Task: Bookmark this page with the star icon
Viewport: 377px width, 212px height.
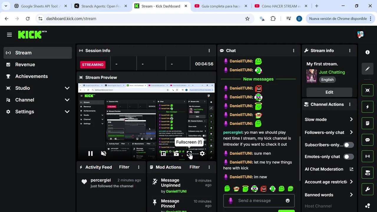Action: coord(247,19)
